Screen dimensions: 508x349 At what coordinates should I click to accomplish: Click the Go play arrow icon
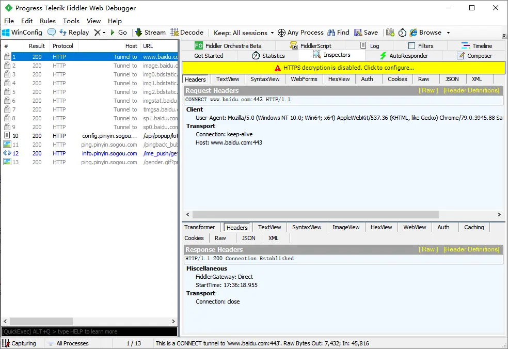pos(113,33)
